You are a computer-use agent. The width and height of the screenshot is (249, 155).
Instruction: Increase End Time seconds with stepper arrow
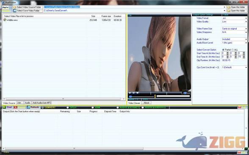(244, 56)
